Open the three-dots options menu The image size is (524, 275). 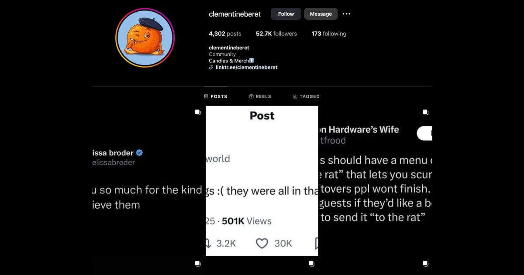point(346,14)
